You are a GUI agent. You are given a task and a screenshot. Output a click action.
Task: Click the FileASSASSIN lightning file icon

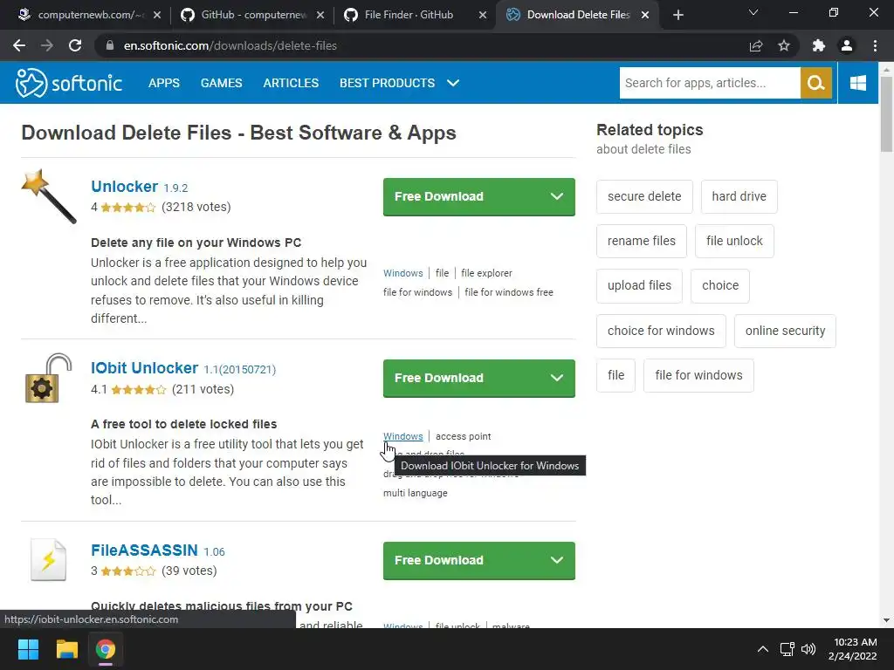click(x=49, y=559)
